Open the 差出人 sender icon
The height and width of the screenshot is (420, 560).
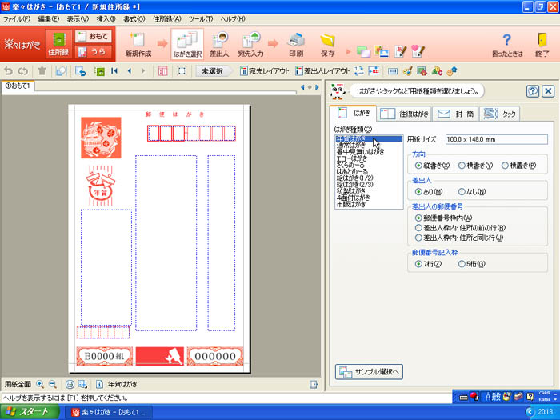coord(219,43)
